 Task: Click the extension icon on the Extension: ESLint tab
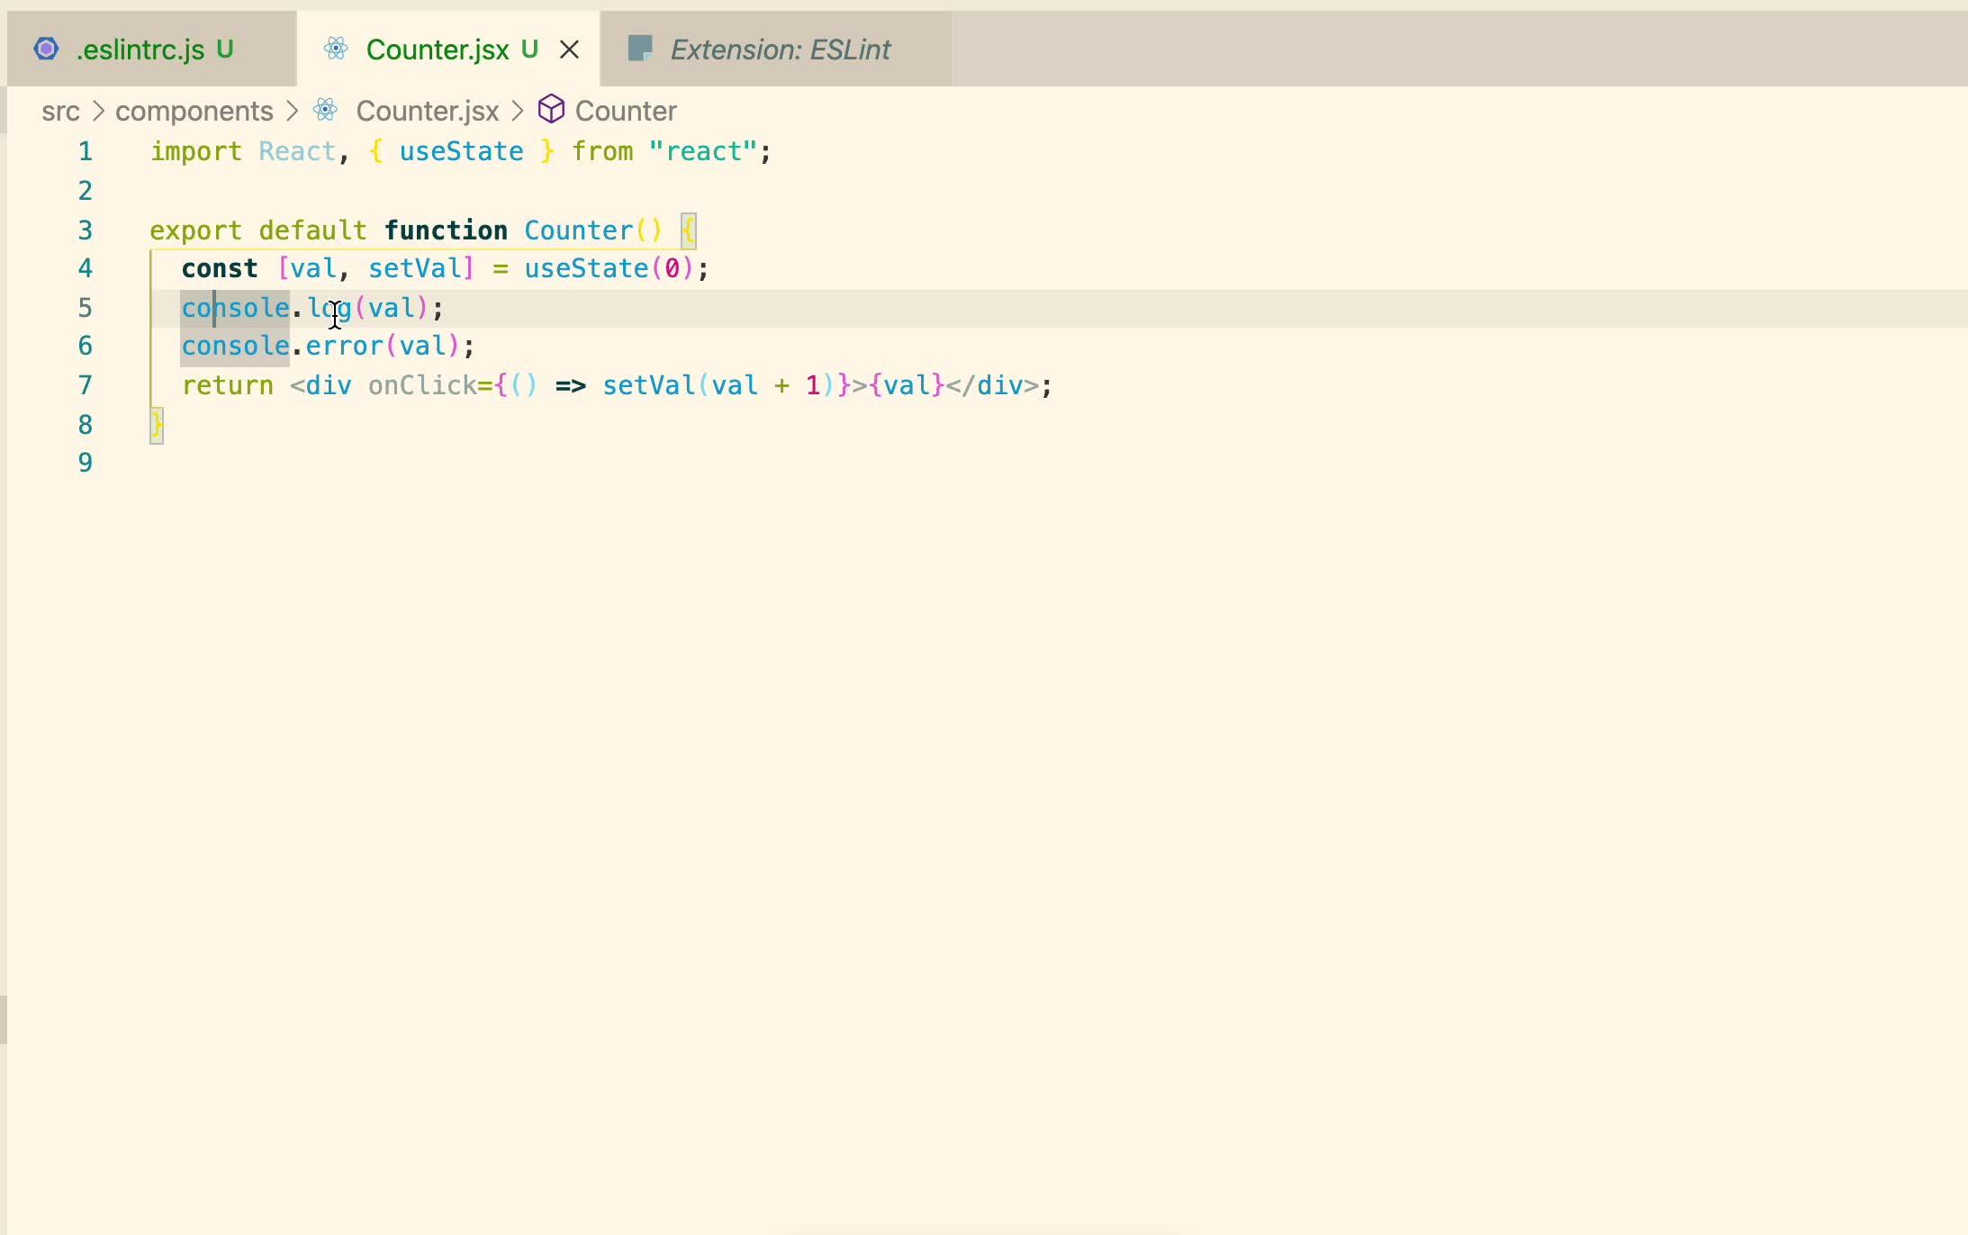click(x=642, y=48)
